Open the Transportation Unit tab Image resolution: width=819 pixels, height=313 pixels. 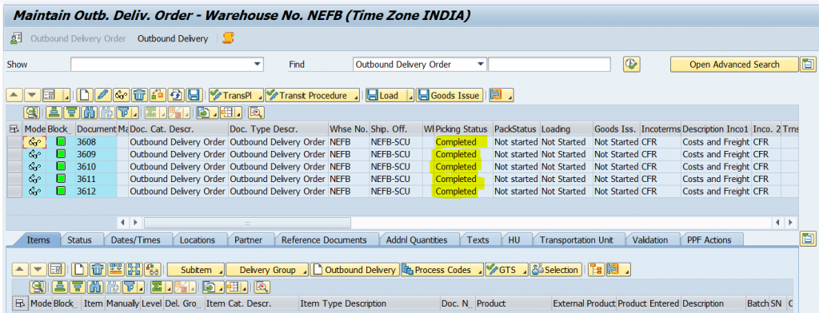(x=576, y=240)
